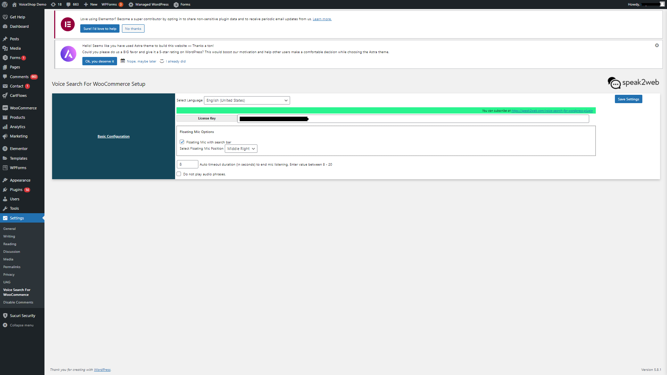Open Voice Search For WooCommerce submenu

(17, 292)
